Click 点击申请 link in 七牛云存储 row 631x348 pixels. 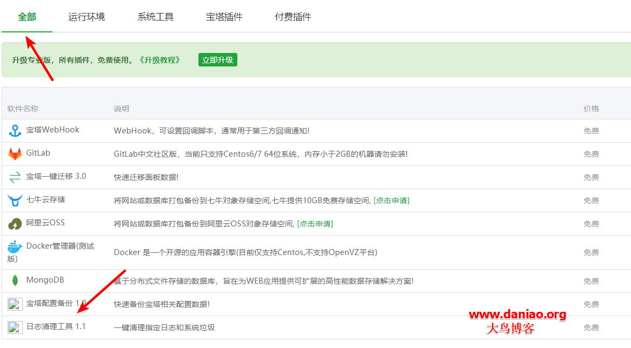(x=391, y=200)
